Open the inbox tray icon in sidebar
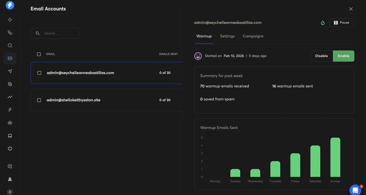The image size is (366, 195). [x=10, y=136]
